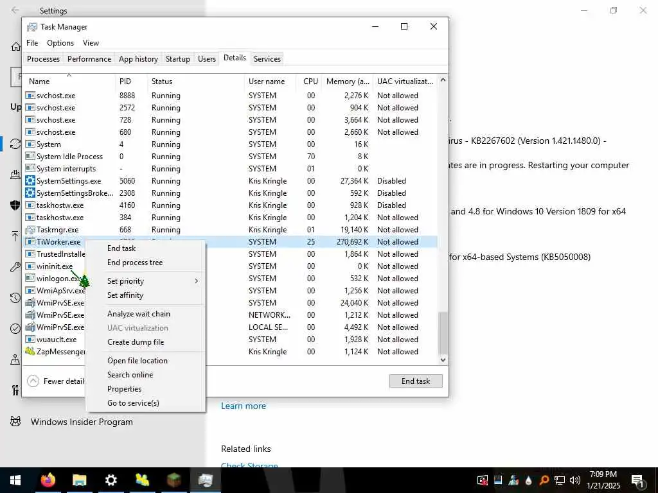
Task: Open Properties from the context menu
Action: (x=124, y=389)
